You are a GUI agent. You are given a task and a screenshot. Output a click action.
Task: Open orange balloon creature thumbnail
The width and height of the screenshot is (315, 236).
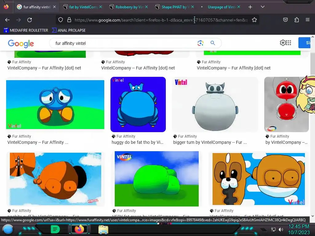tap(55, 179)
